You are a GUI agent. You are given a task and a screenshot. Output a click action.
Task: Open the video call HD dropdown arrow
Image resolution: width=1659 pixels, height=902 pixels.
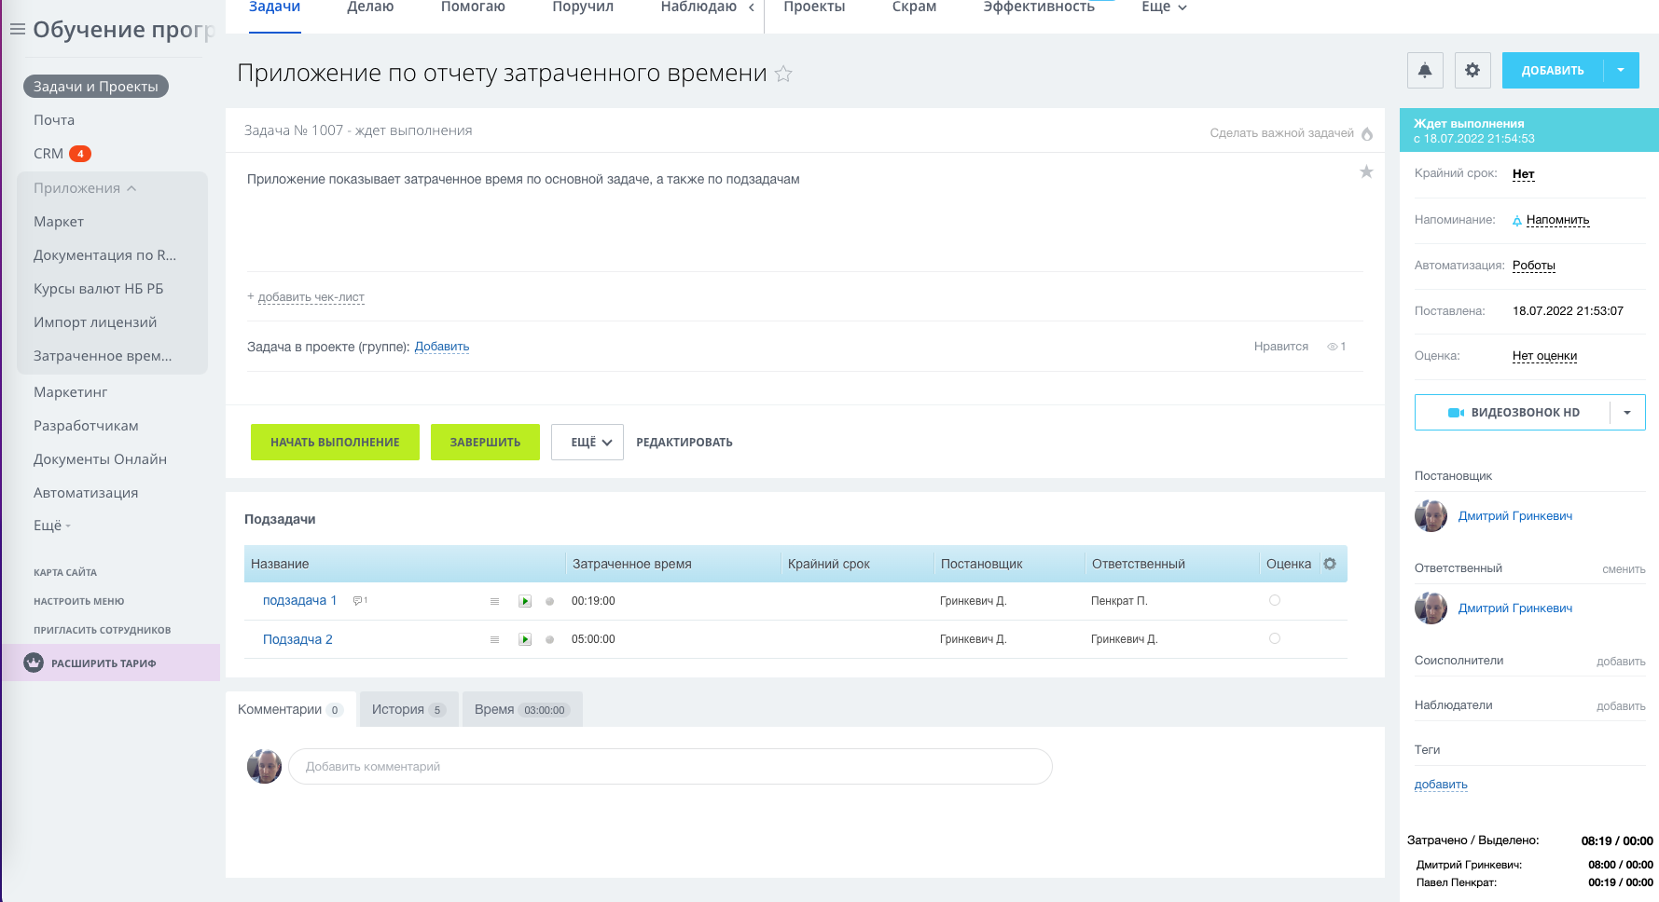1627,412
